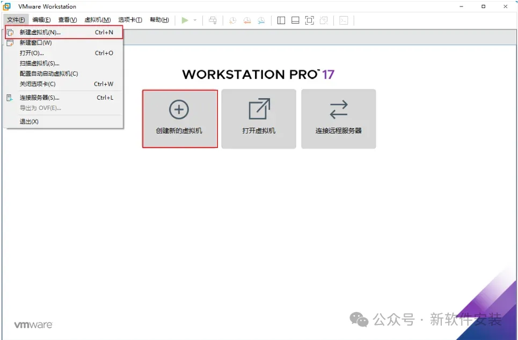The image size is (518, 340).
Task: Select 新建窗口(W) menu entry
Action: [x=64, y=42]
